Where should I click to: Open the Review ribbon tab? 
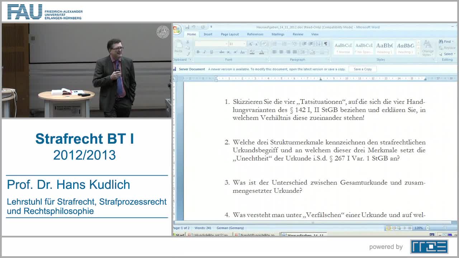[298, 34]
